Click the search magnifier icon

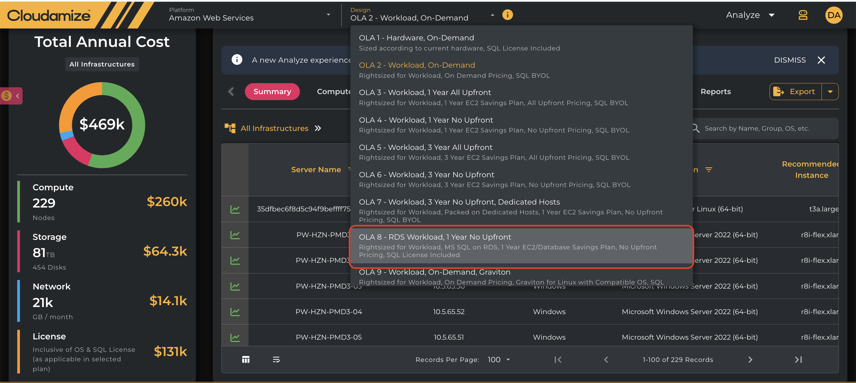695,128
